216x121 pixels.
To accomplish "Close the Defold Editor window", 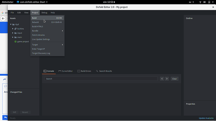I will point(213,7).
